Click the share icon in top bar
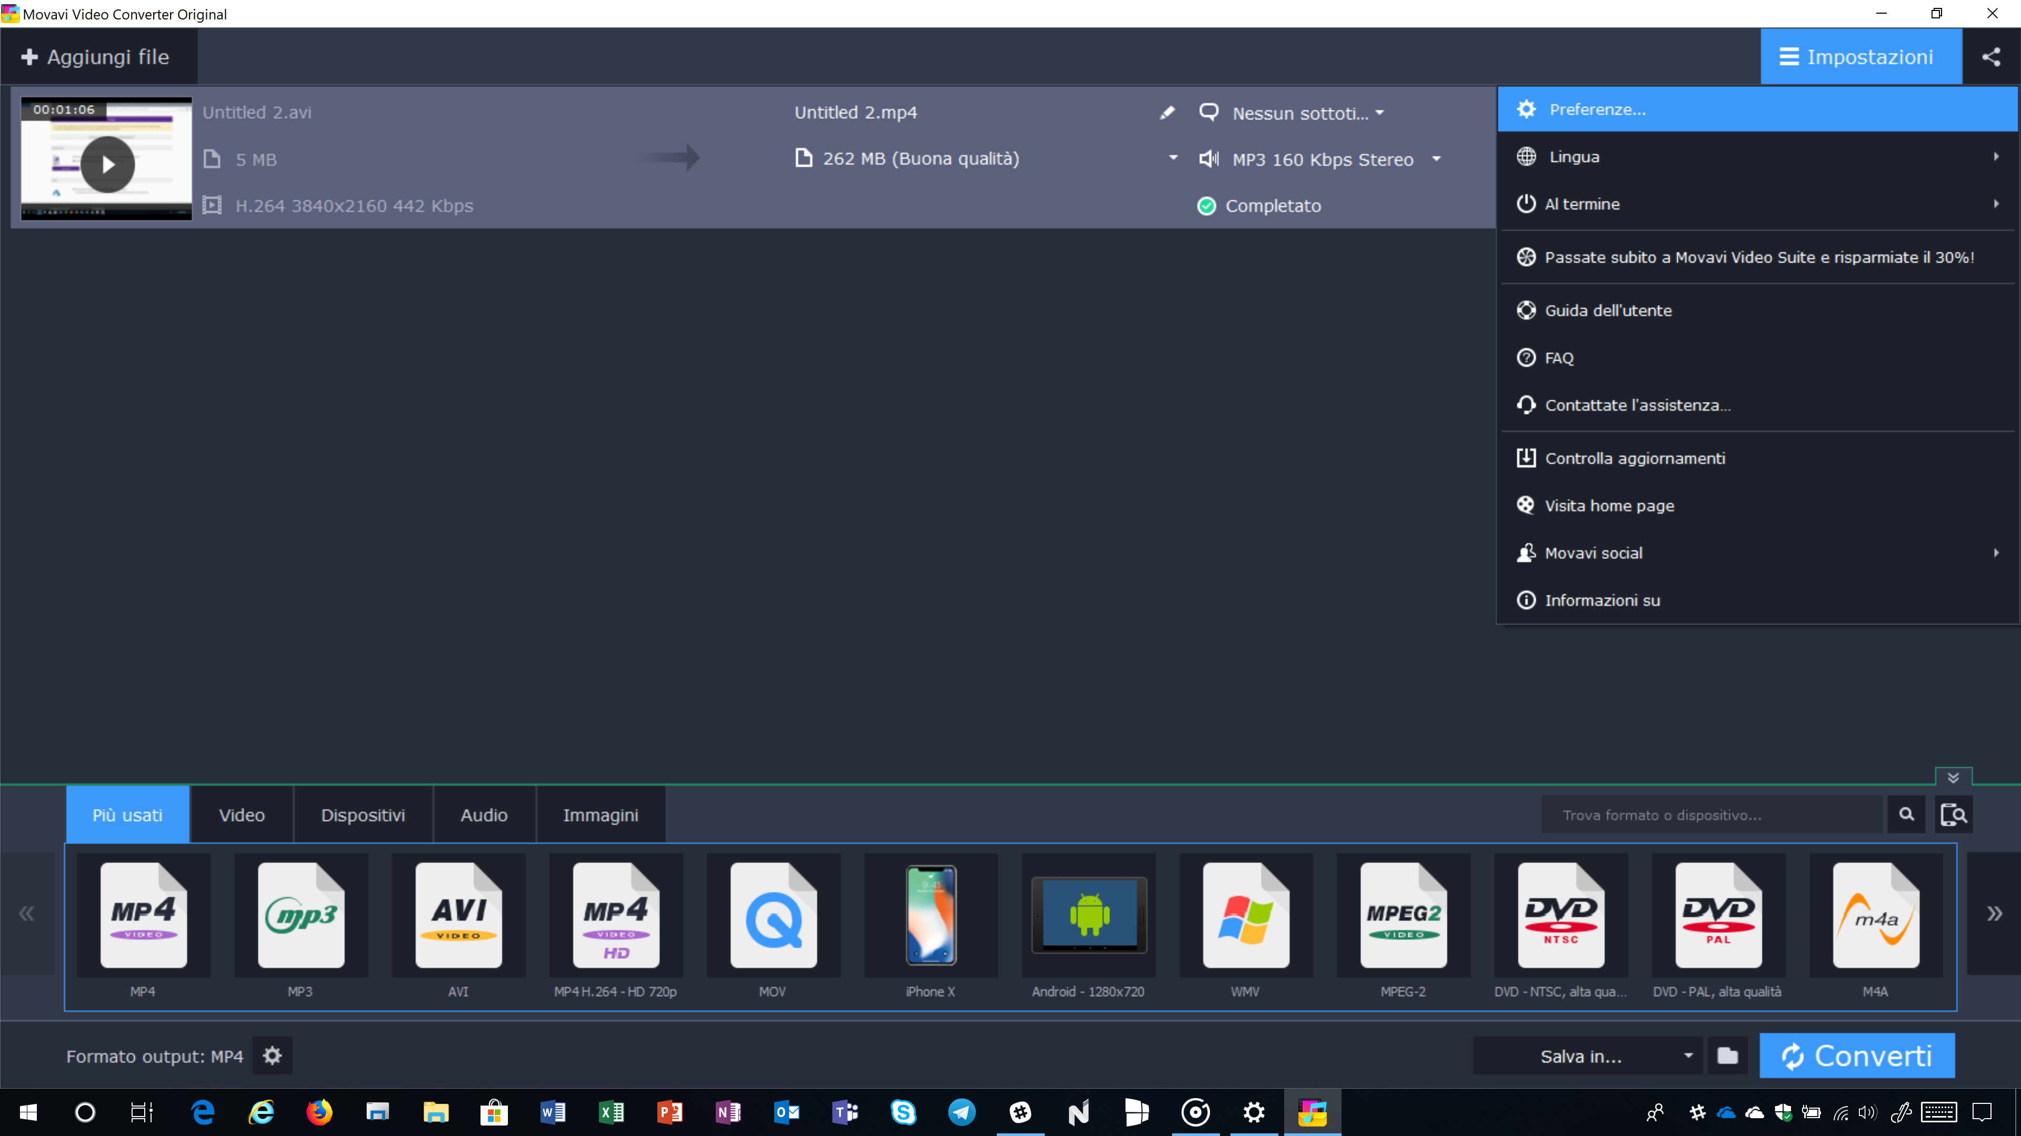The image size is (2021, 1136). point(1991,56)
